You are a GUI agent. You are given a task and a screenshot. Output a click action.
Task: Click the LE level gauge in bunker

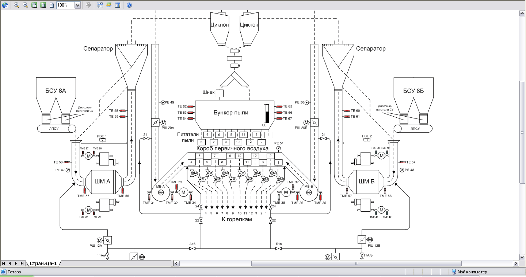pyautogui.click(x=266, y=114)
